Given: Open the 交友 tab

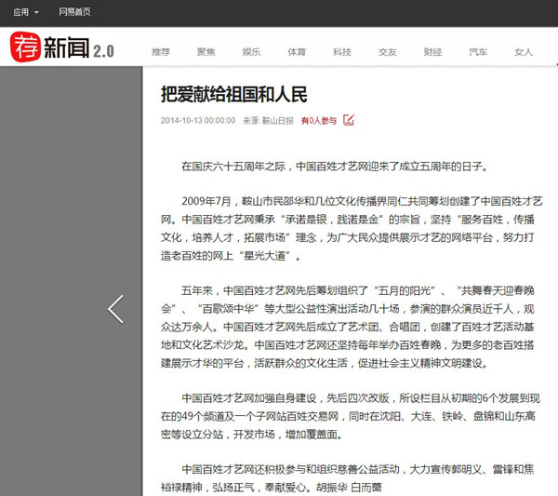Looking at the screenshot, I should point(388,52).
